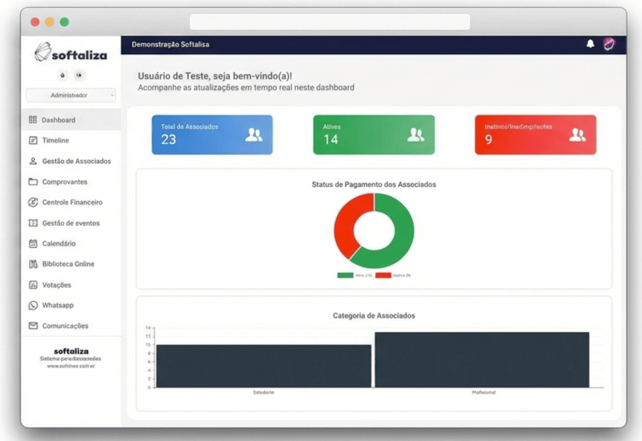
Task: Click the Dashboard grid icon
Action: tap(33, 120)
